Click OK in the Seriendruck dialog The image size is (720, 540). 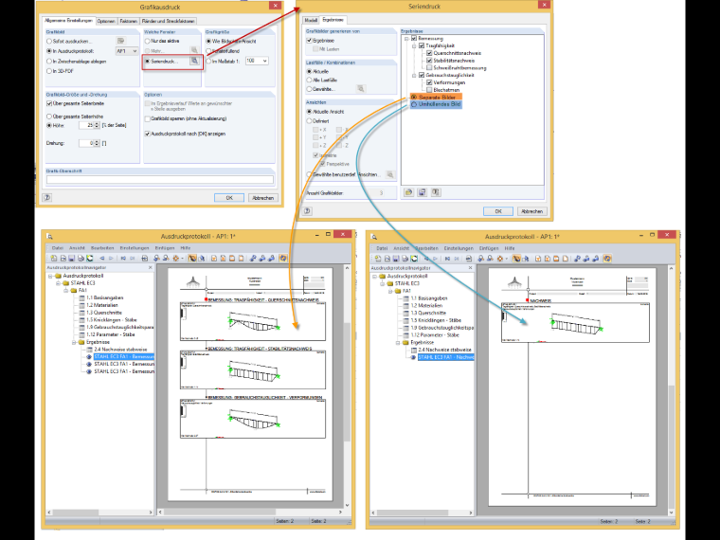click(x=498, y=211)
